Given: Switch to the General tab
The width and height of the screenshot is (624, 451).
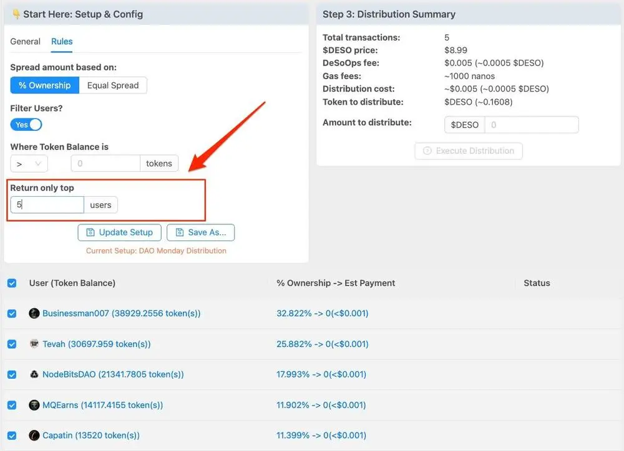Looking at the screenshot, I should (26, 42).
